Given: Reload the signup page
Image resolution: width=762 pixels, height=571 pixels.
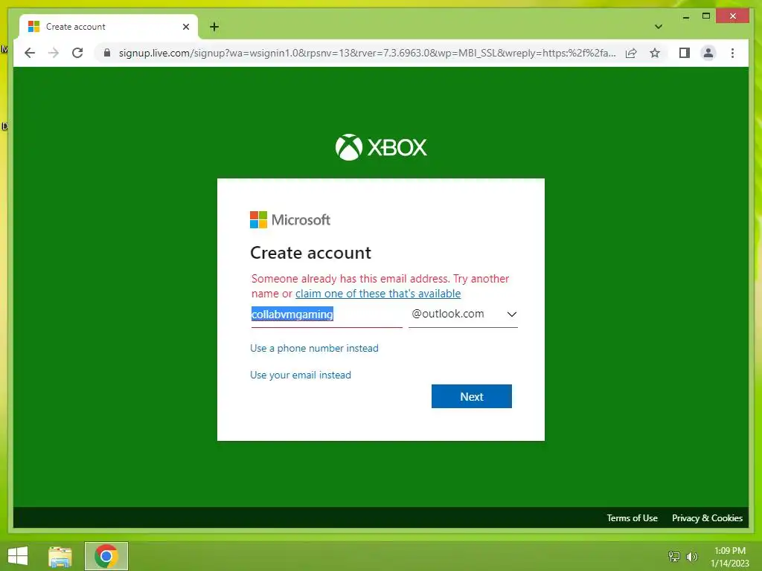Looking at the screenshot, I should (x=77, y=53).
